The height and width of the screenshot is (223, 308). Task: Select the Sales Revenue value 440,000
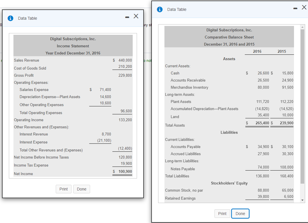coord(125,60)
